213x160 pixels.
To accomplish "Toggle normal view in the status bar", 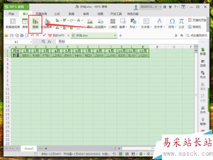I will pyautogui.click(x=121, y=154).
